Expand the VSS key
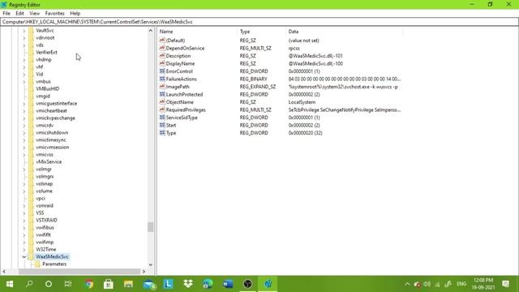The image size is (519, 292). (x=24, y=213)
